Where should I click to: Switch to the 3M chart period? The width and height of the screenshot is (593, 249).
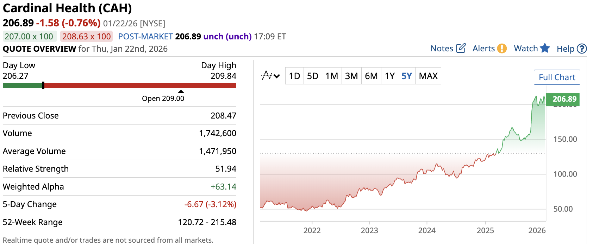click(351, 76)
